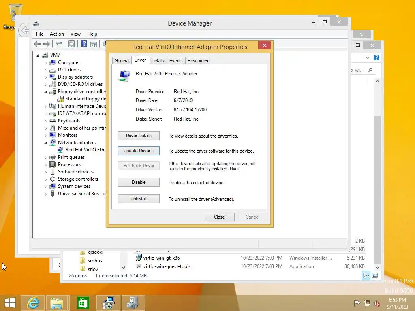This screenshot has width=415, height=311.
Task: Click the Back arrow in Device Manager toolbar
Action: (x=37, y=44)
